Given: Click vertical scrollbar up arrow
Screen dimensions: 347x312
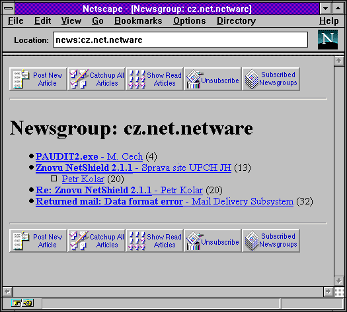Looking at the screenshot, I should coord(339,61).
